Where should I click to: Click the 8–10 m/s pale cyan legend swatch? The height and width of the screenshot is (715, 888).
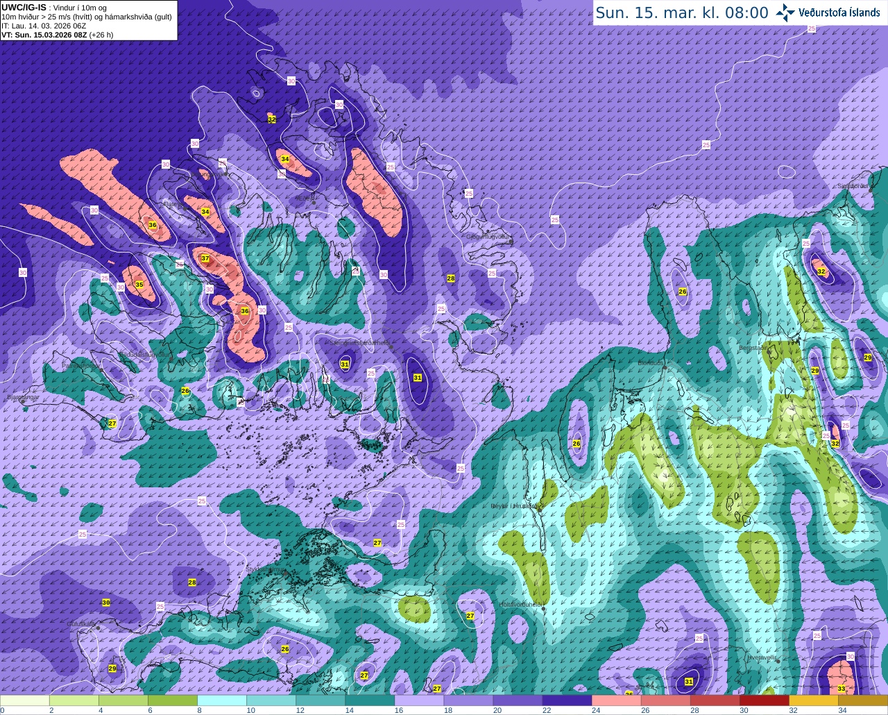coord(222,700)
